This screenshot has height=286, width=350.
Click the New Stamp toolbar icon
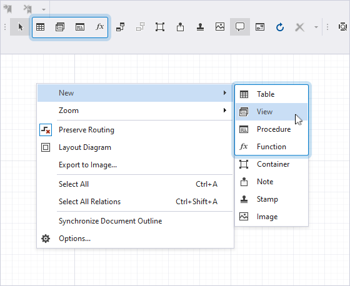(x=200, y=27)
